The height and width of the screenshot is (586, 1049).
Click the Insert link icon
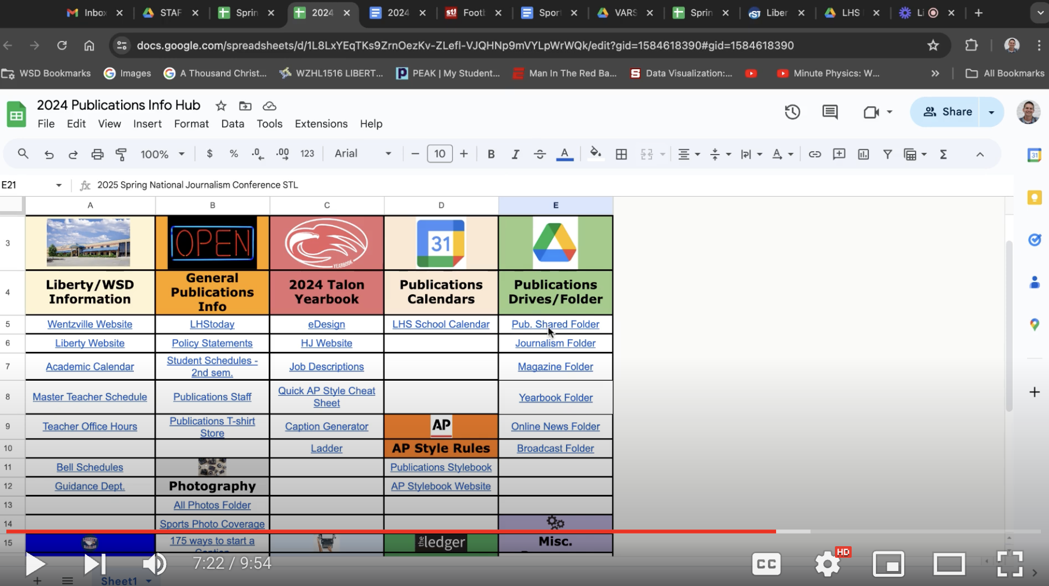(814, 154)
